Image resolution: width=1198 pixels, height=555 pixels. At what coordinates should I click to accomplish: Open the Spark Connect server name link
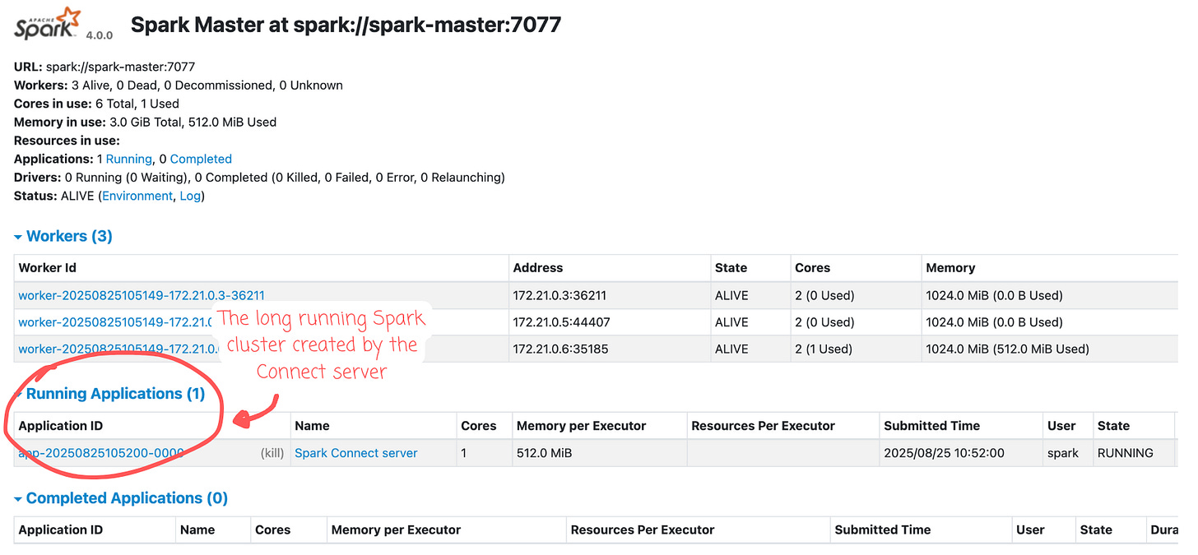coord(356,453)
